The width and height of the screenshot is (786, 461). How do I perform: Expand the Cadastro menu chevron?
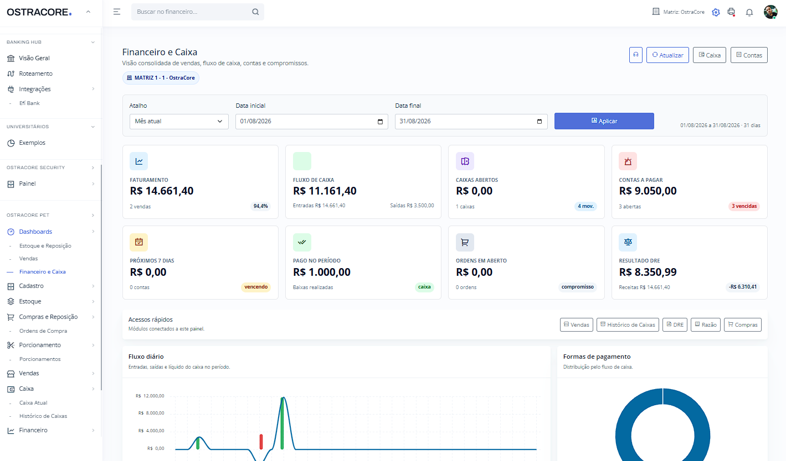pyautogui.click(x=93, y=286)
